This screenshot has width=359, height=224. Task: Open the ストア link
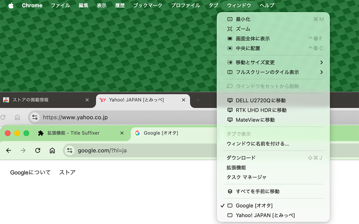[67, 172]
